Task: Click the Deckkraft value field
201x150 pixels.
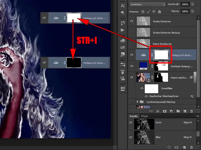Action: point(185,4)
